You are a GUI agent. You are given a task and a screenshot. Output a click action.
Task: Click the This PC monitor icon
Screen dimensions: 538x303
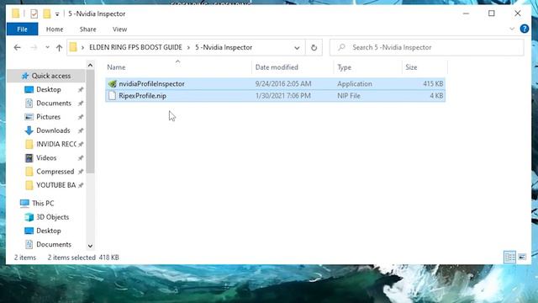(x=24, y=204)
